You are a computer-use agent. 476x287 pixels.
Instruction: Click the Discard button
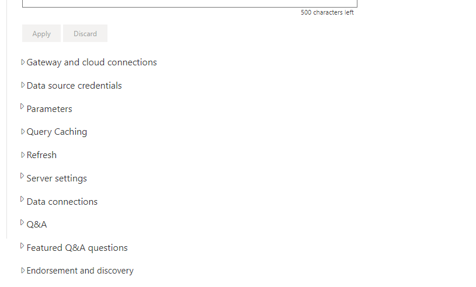point(85,33)
